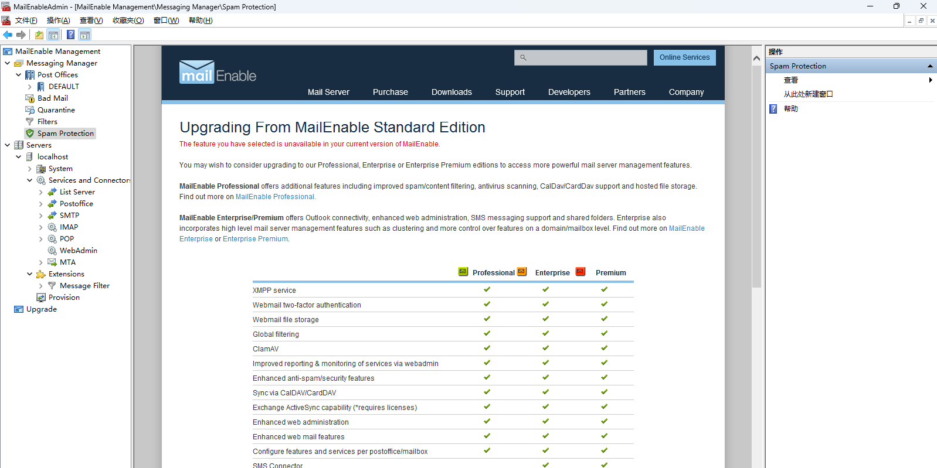Collapse the Spam Protection actions section

point(930,66)
